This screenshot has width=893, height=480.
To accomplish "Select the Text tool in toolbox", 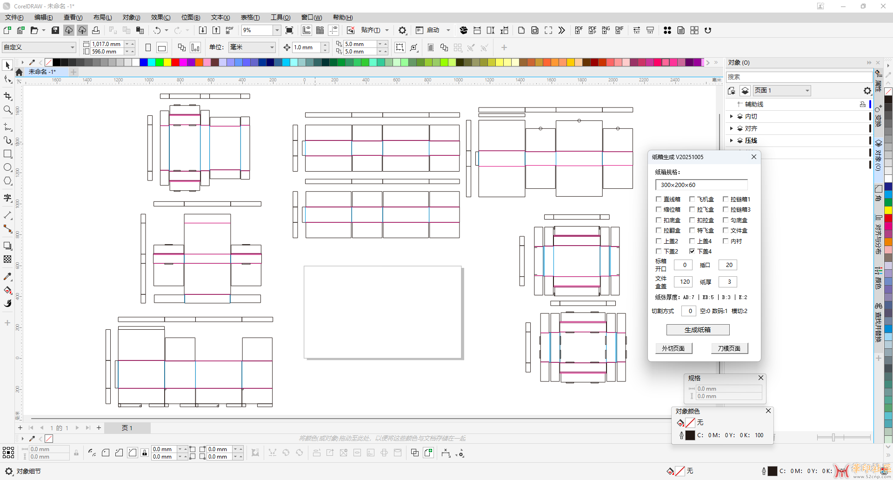I will (7, 198).
